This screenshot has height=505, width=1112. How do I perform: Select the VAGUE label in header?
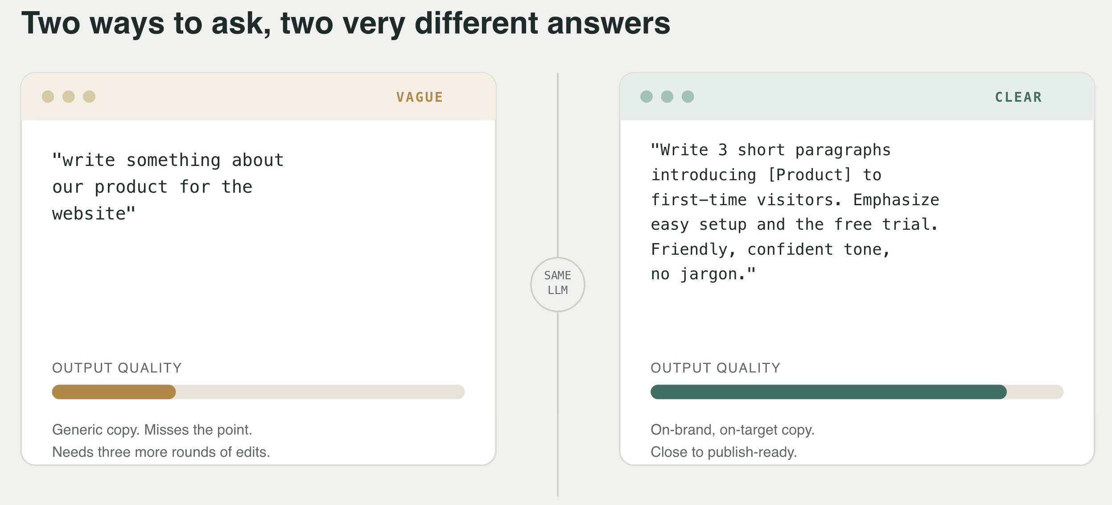(420, 97)
